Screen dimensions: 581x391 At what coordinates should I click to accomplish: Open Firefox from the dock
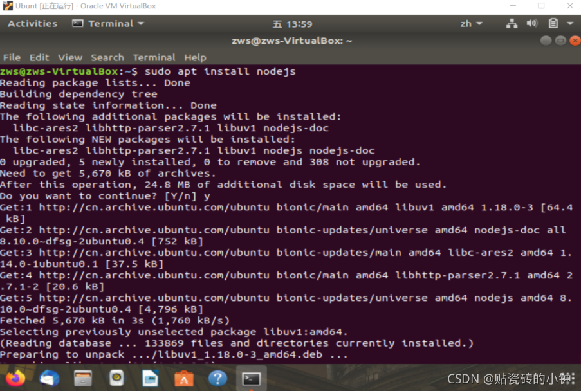click(x=15, y=378)
